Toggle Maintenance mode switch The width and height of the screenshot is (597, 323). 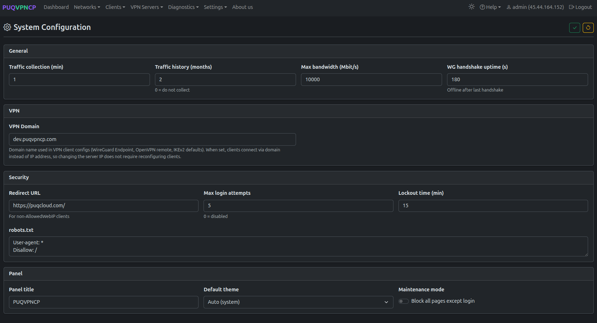(403, 301)
